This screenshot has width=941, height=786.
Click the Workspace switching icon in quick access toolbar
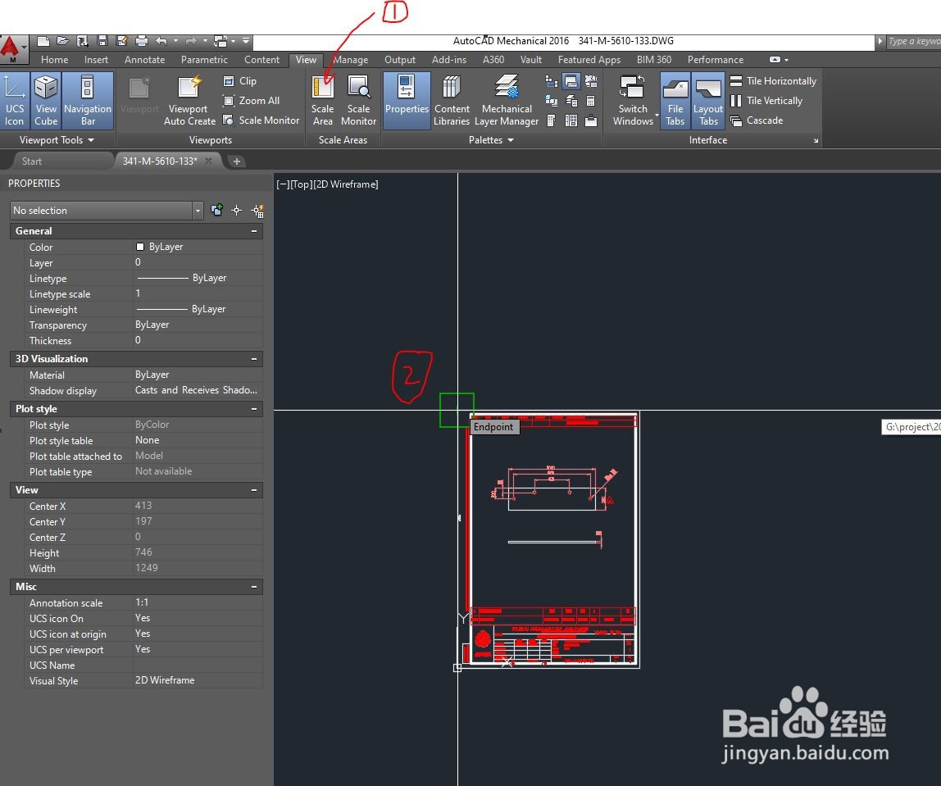220,41
